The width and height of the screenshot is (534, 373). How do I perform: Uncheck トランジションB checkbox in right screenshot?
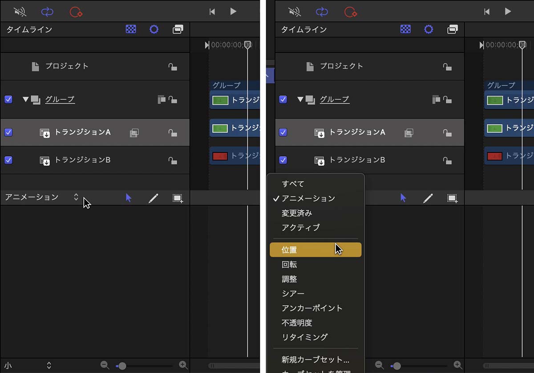point(283,160)
